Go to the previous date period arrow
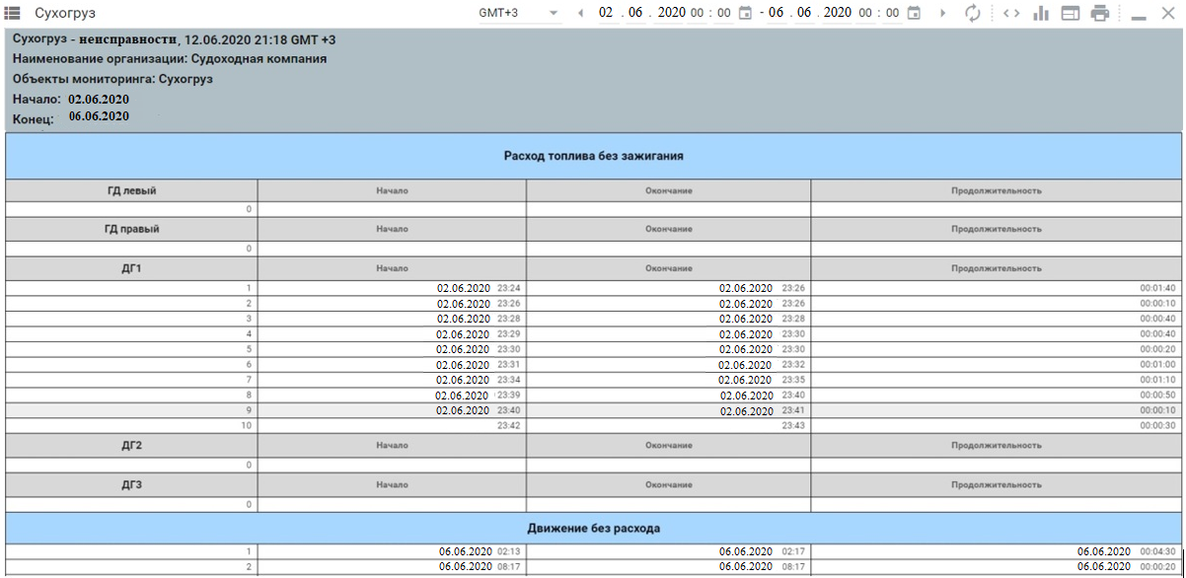 point(580,13)
